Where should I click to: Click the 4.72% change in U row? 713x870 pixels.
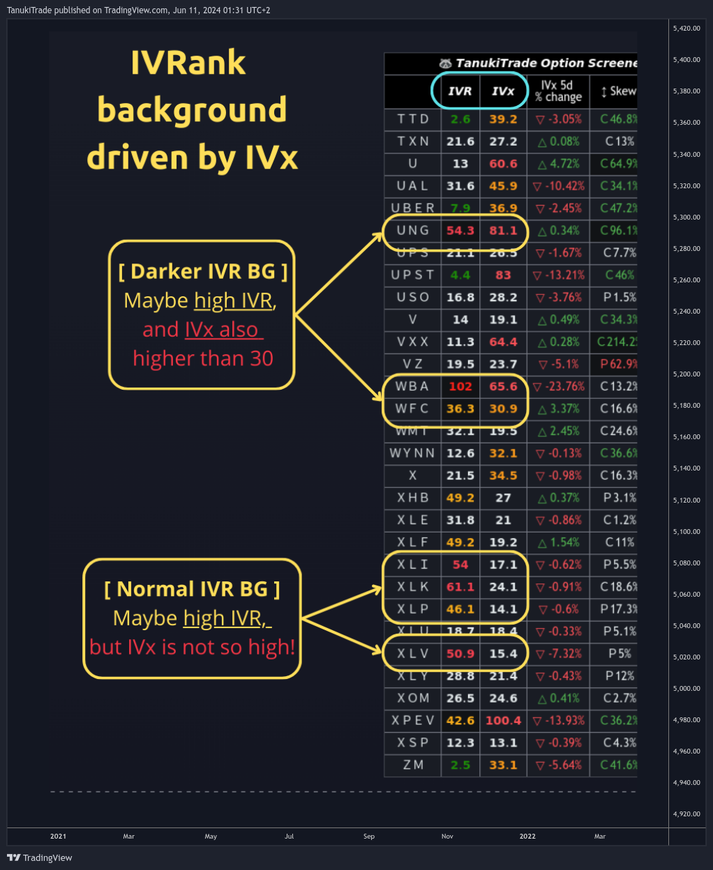564,164
